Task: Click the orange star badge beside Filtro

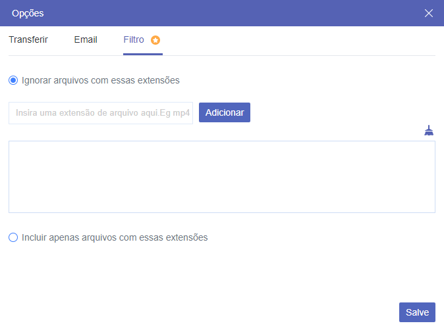Action: pyautogui.click(x=155, y=40)
